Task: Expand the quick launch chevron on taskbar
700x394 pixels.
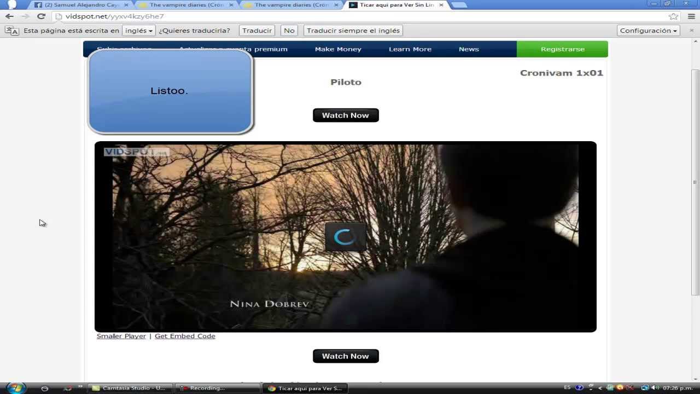Action: coord(80,387)
